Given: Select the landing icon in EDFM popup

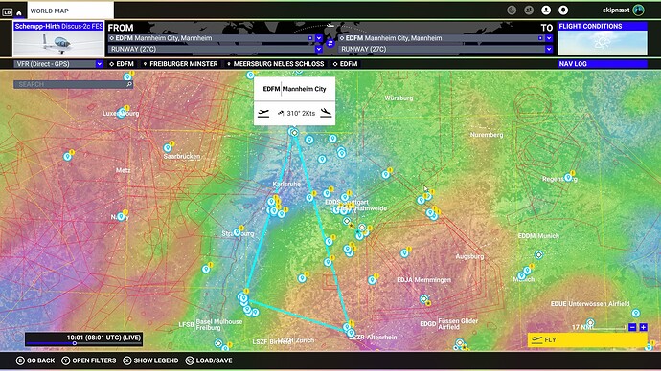Looking at the screenshot, I should click(326, 113).
